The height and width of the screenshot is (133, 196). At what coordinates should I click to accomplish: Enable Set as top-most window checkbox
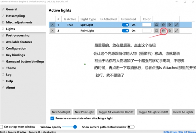point(1,127)
